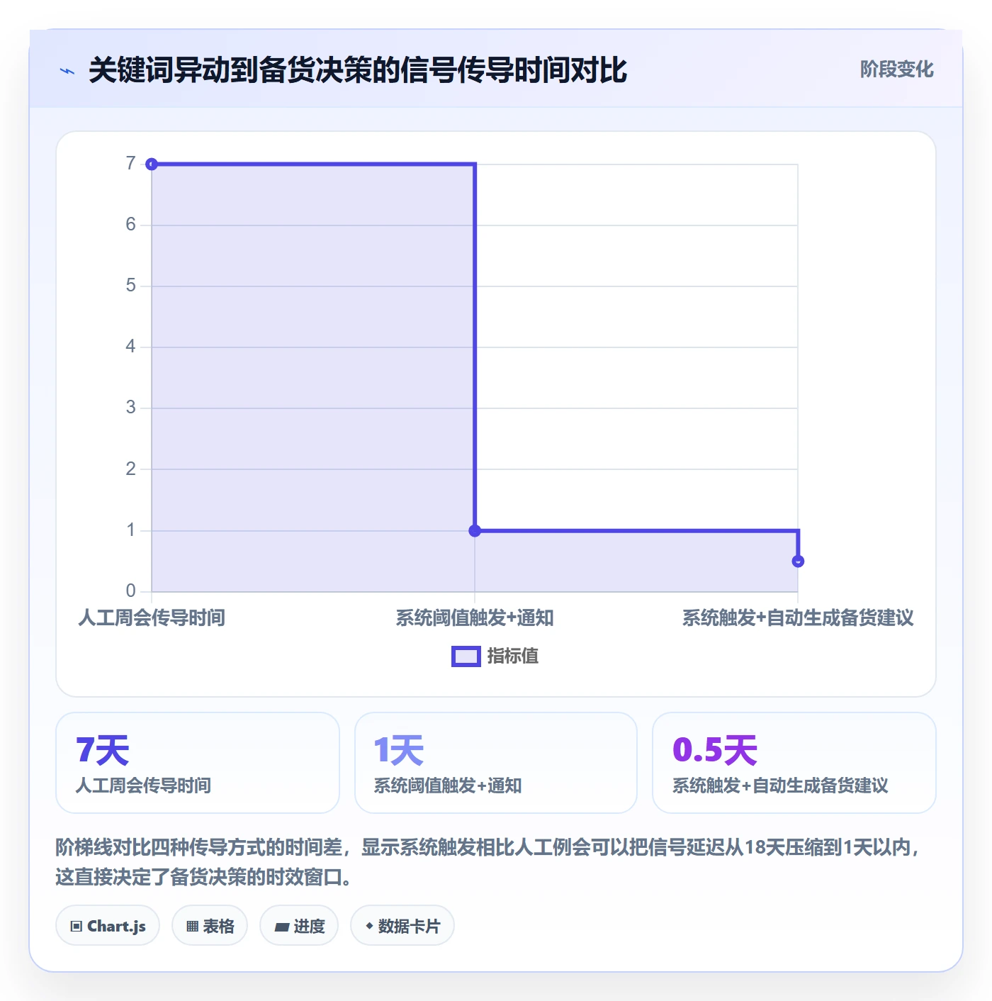Viewport: 992px width, 1001px height.
Task: Click the 人工周会传导时间 card caption
Action: click(x=144, y=785)
